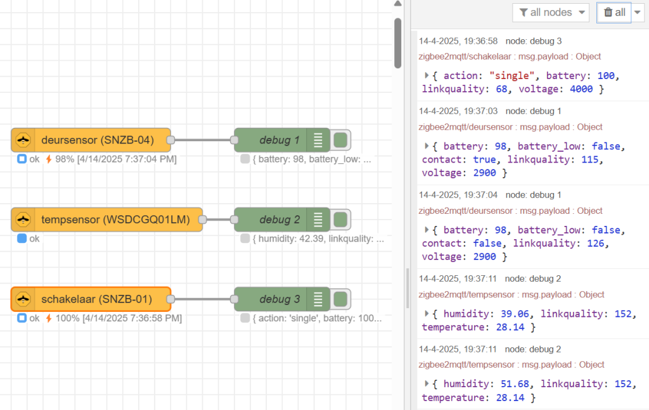
Task: Click the debug 1 node list icon
Action: click(x=318, y=140)
